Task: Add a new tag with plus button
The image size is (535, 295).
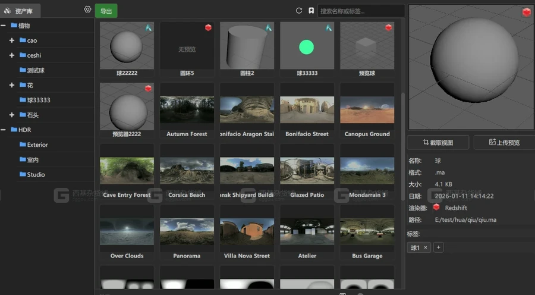Action: (439, 247)
